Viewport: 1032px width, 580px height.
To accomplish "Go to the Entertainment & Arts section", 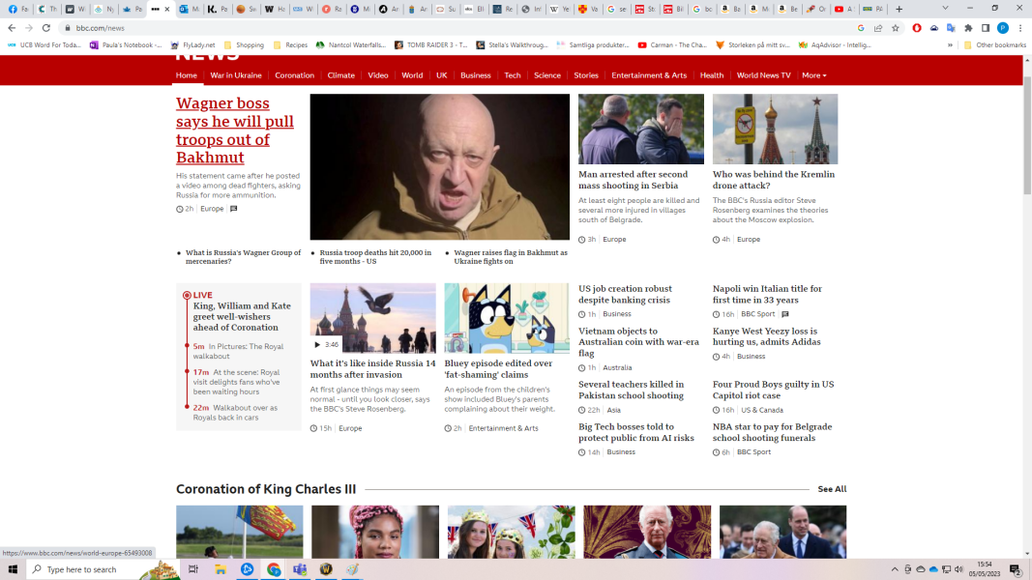I will click(x=649, y=75).
